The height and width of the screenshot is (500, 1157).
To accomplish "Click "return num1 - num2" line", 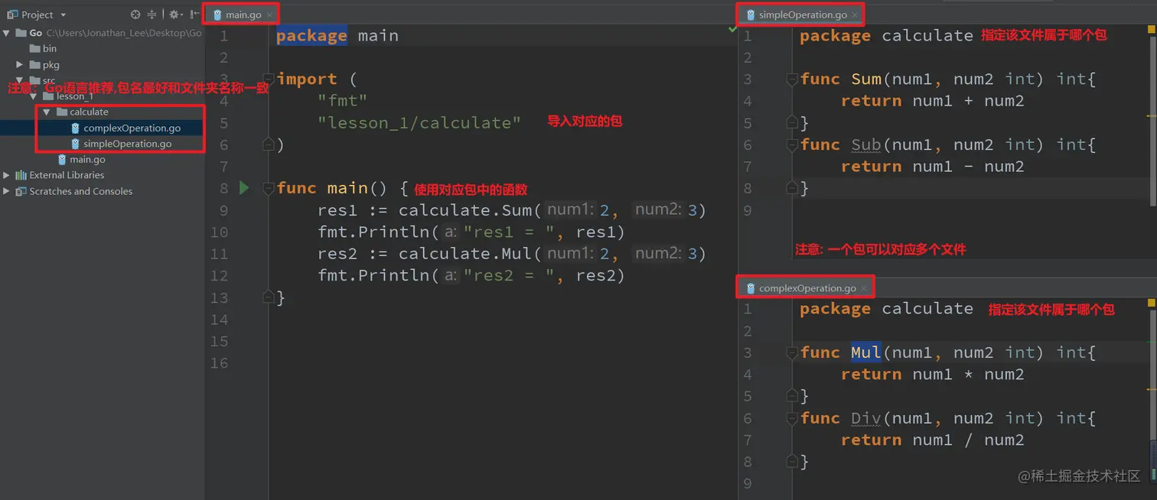I will pos(932,166).
